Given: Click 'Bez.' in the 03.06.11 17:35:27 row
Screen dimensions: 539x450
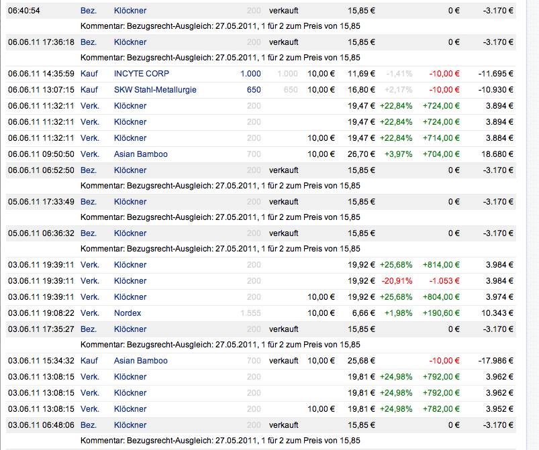Looking at the screenshot, I should 89,329.
